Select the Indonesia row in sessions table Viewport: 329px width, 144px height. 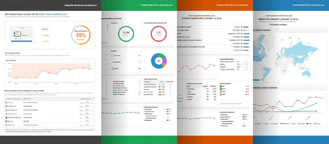click(x=201, y=97)
